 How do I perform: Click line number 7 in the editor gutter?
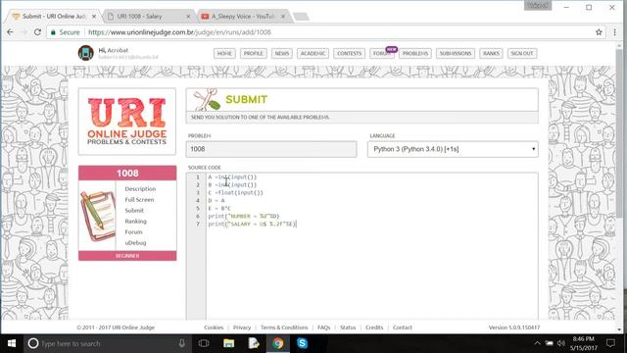[x=198, y=225]
